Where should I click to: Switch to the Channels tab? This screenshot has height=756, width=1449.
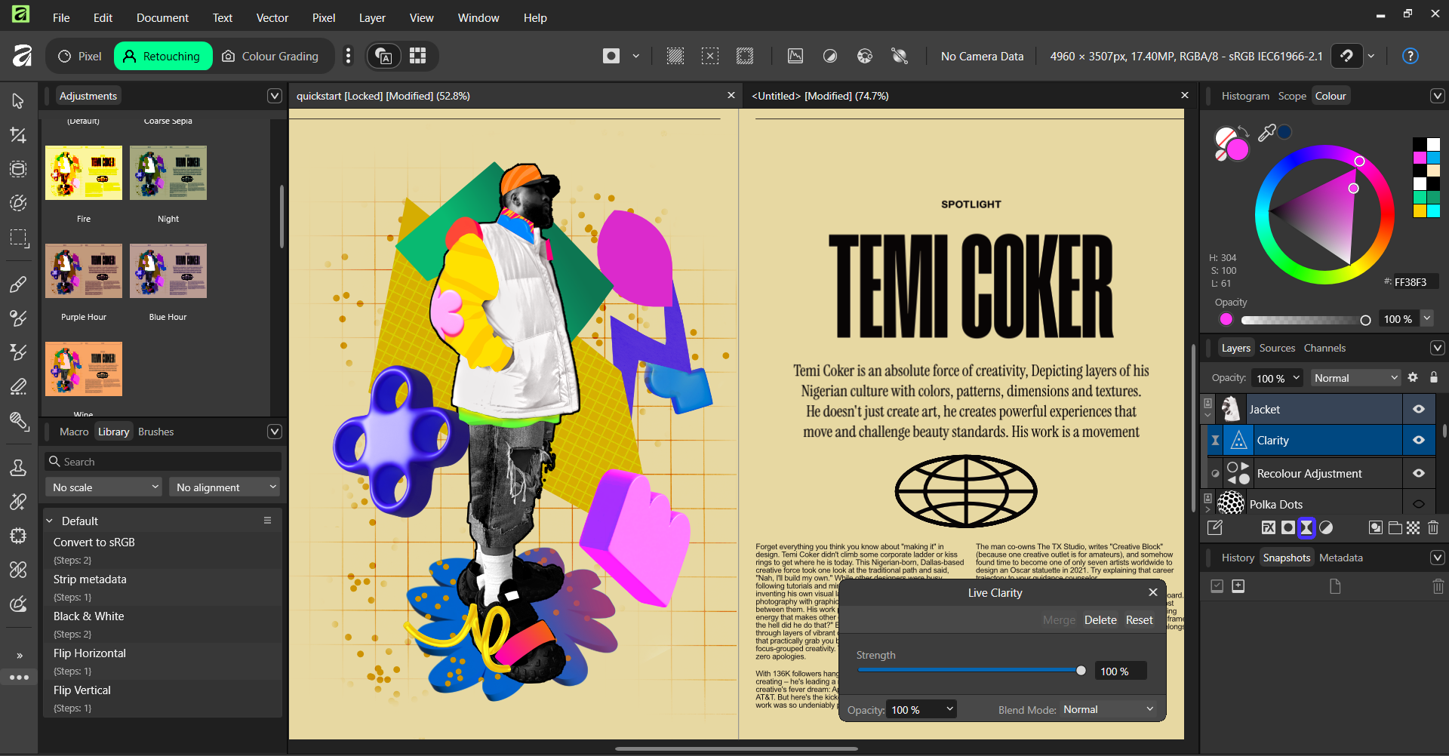coord(1324,348)
